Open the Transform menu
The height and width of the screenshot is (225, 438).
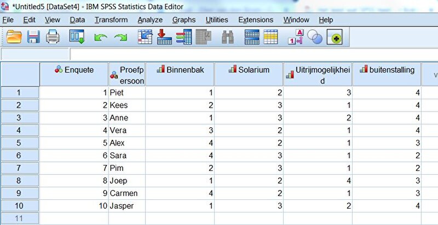click(111, 20)
